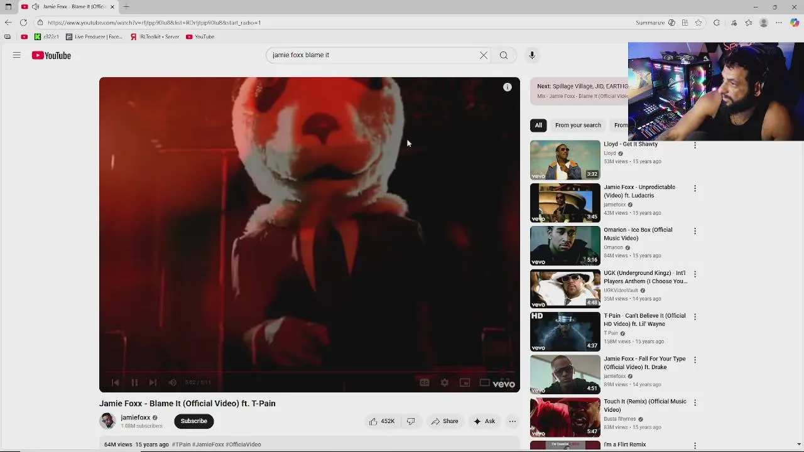
Task: Mute the tab via the speaker icon
Action: 35,7
